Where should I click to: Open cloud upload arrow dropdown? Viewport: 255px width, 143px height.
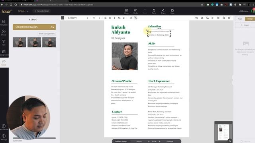(52, 27)
